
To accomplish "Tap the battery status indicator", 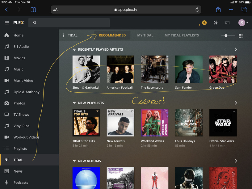I will (248, 2).
